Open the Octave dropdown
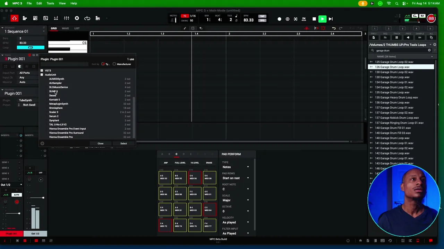The height and width of the screenshot is (249, 444). pyautogui.click(x=236, y=211)
